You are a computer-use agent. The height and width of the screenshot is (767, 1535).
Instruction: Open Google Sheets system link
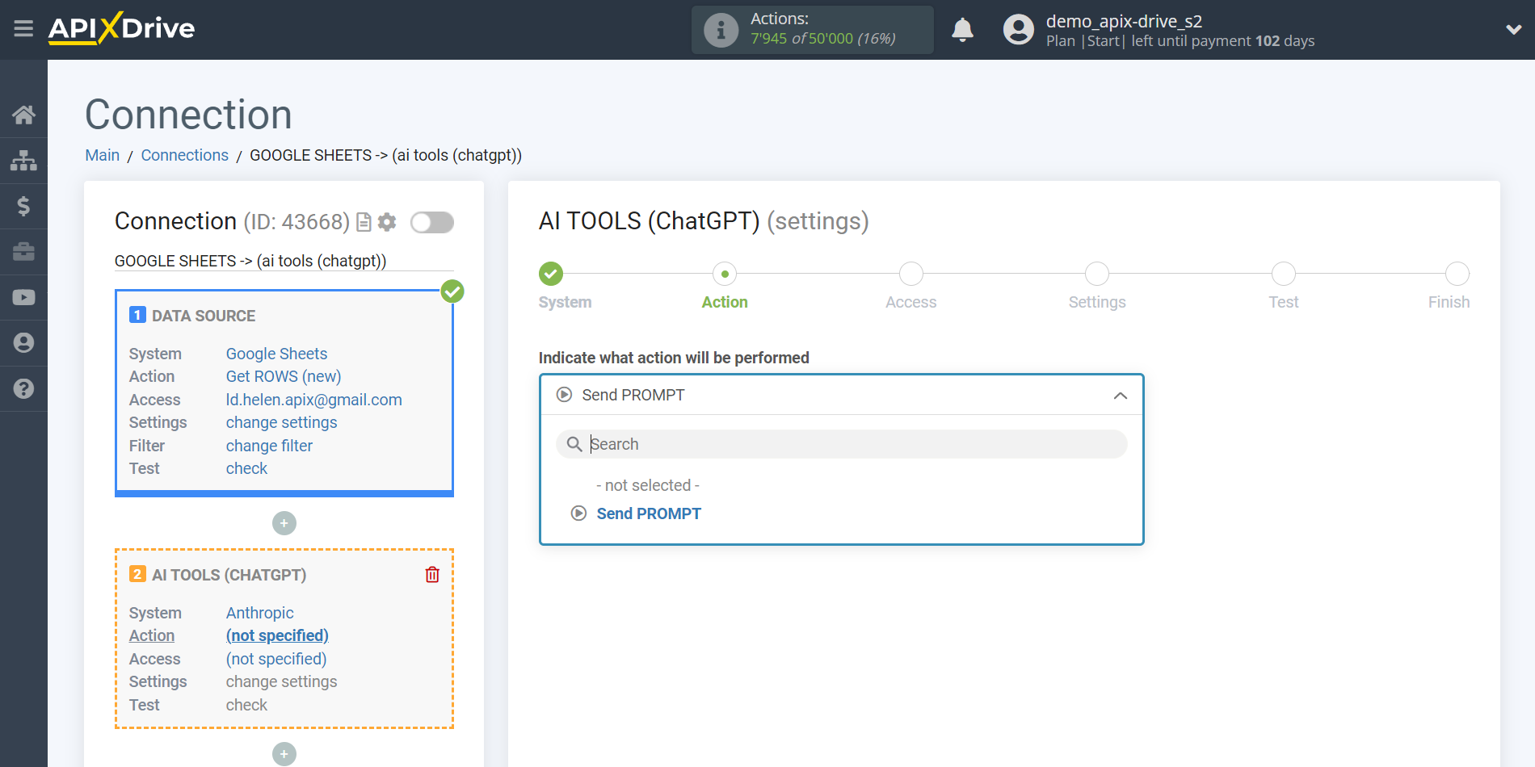point(276,354)
